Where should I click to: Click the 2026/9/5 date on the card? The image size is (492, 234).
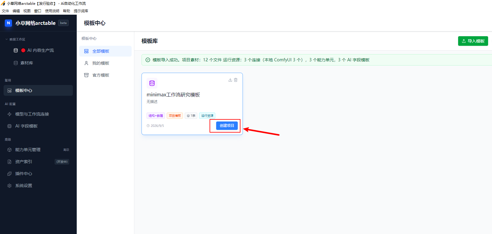click(155, 126)
